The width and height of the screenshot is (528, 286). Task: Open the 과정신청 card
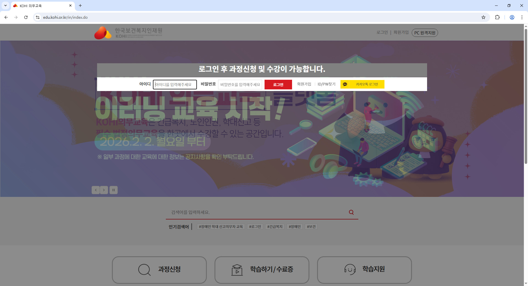(x=159, y=270)
